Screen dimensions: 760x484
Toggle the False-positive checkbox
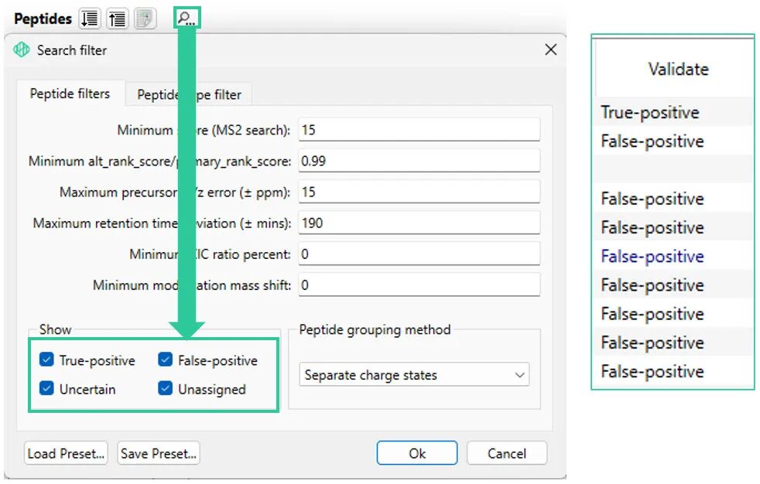tap(165, 360)
